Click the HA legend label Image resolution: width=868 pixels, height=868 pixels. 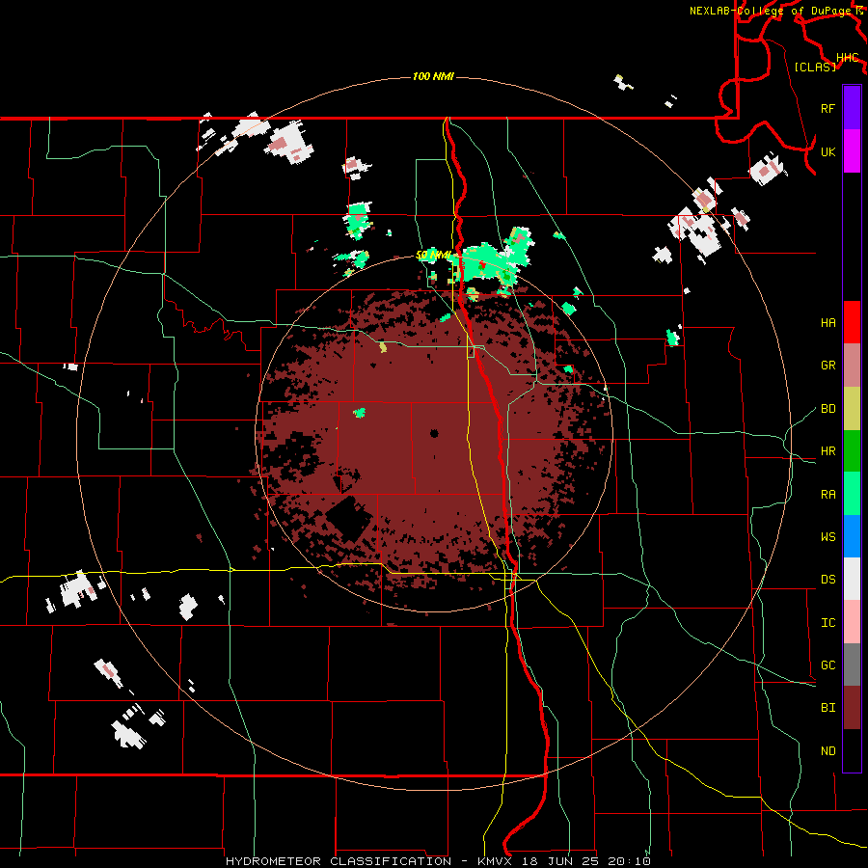point(827,323)
